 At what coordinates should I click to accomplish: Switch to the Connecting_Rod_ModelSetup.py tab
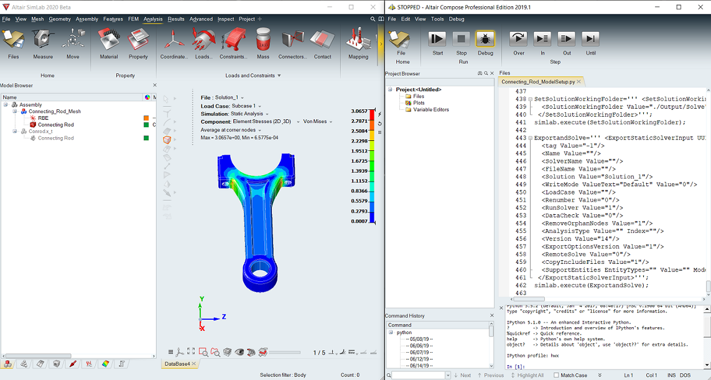[538, 82]
